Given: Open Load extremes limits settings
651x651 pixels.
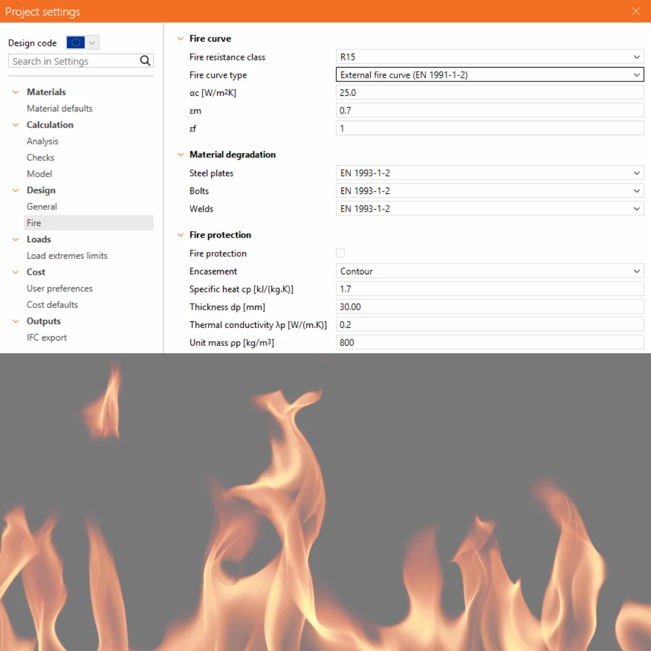Looking at the screenshot, I should pyautogui.click(x=67, y=256).
